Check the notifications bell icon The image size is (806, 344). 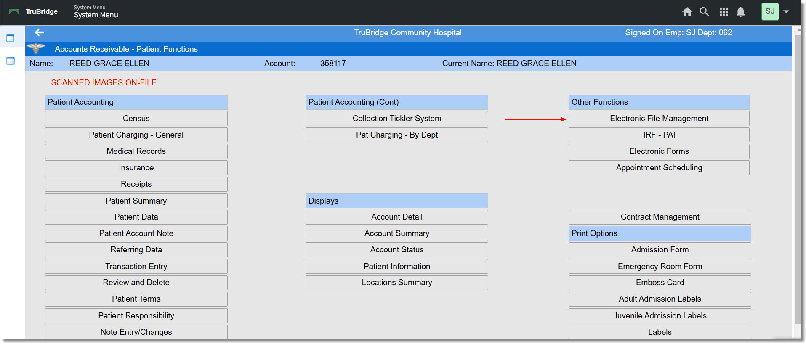tap(741, 12)
